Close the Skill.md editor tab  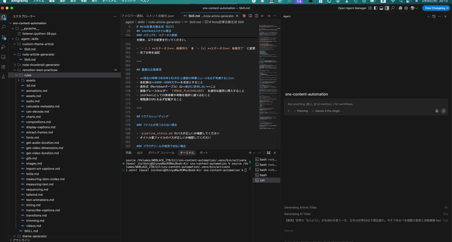pyautogui.click(x=237, y=16)
